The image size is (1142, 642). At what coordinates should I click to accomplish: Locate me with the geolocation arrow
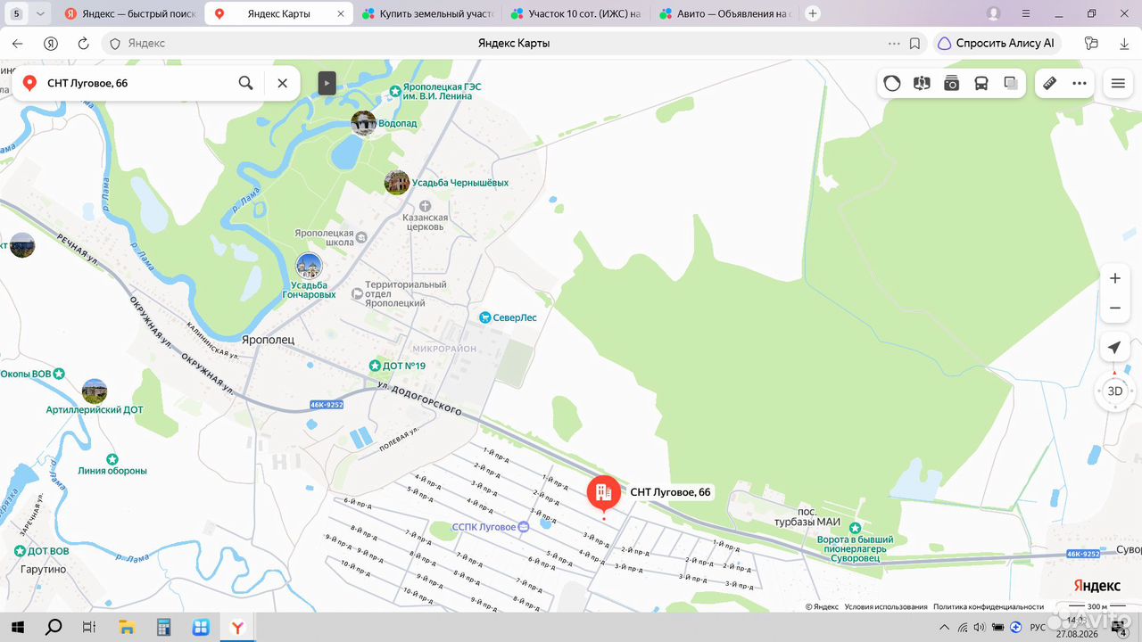tap(1114, 348)
